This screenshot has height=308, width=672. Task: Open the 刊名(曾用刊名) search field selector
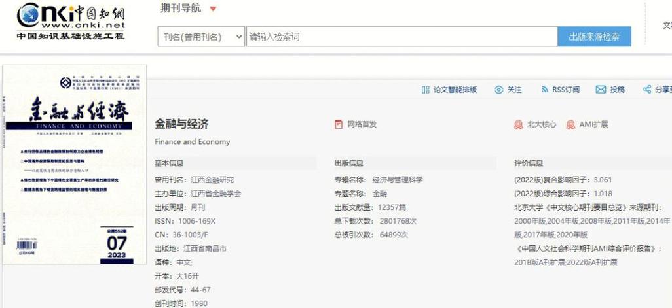coord(202,37)
